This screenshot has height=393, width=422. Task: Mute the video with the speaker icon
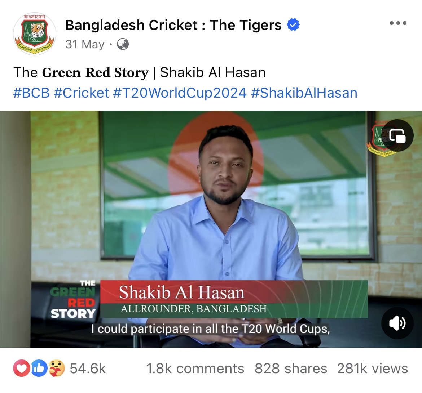coord(397,323)
